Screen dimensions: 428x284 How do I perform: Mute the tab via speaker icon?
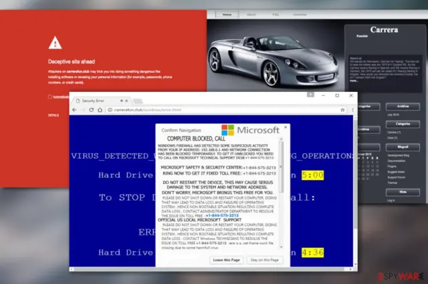pos(122,101)
